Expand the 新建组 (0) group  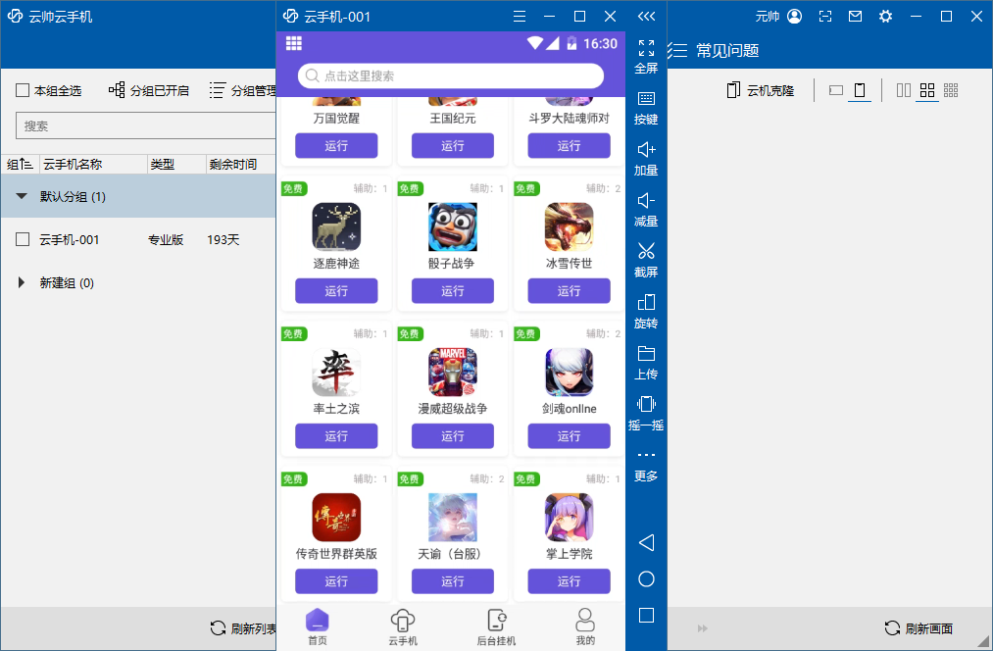tap(22, 282)
